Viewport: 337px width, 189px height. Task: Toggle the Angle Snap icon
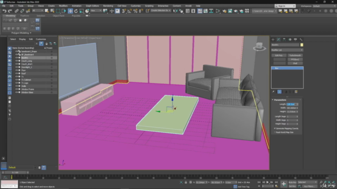(x=130, y=11)
